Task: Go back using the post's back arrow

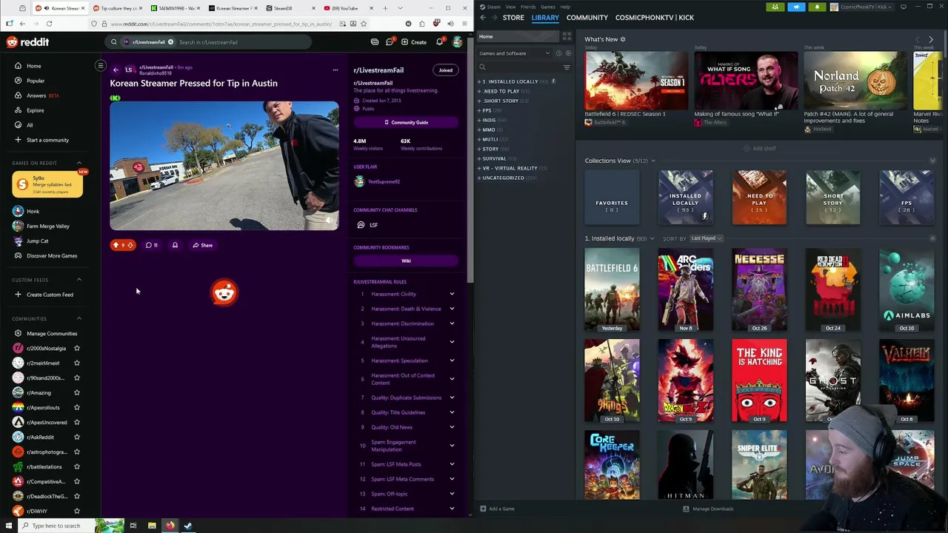Action: (116, 70)
